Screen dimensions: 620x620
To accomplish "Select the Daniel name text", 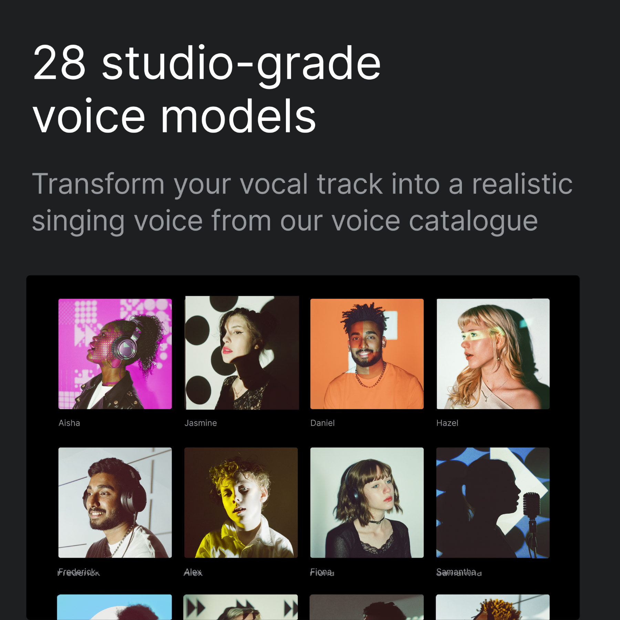I will pos(322,423).
